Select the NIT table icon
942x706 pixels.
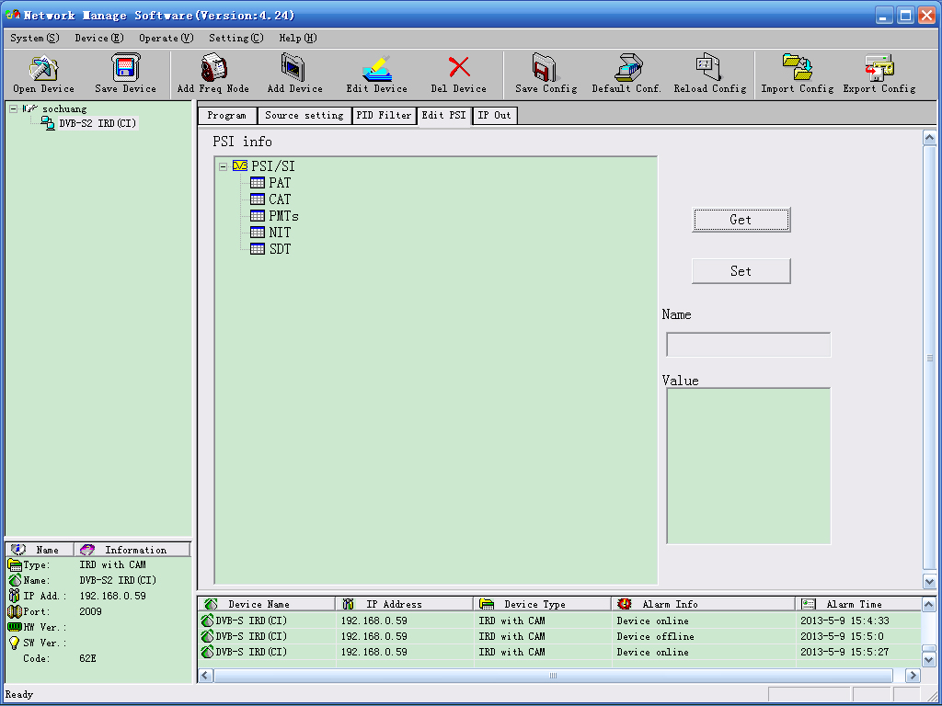[x=258, y=232]
